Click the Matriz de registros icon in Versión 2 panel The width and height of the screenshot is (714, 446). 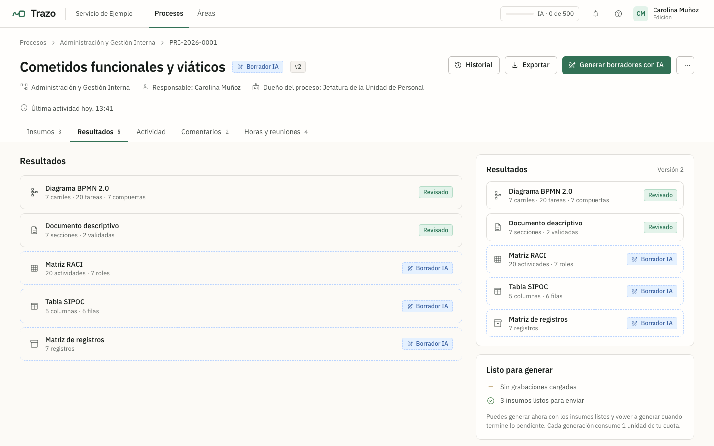pyautogui.click(x=498, y=323)
